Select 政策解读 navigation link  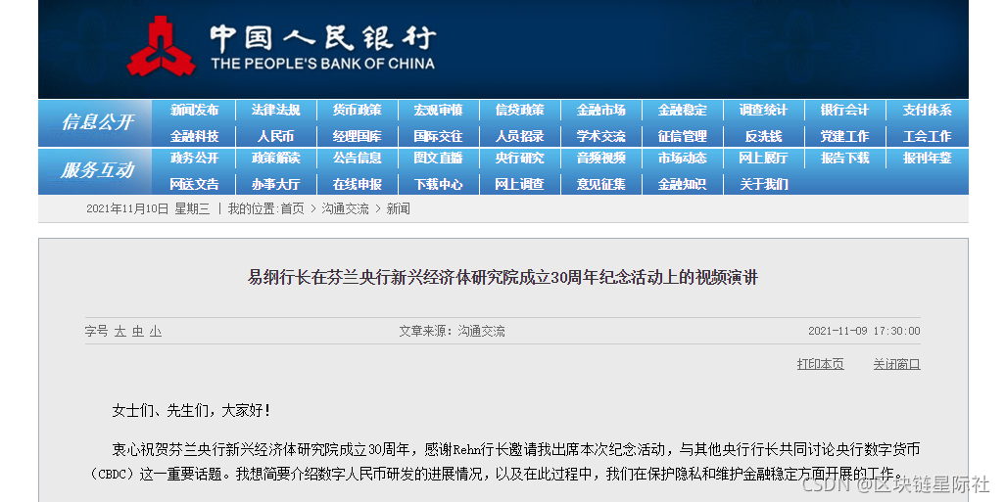coord(275,159)
